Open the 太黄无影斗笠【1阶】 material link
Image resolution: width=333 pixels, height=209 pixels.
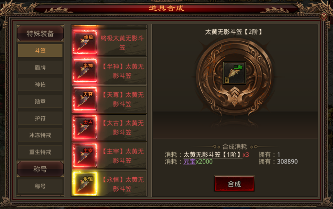(x=213, y=155)
